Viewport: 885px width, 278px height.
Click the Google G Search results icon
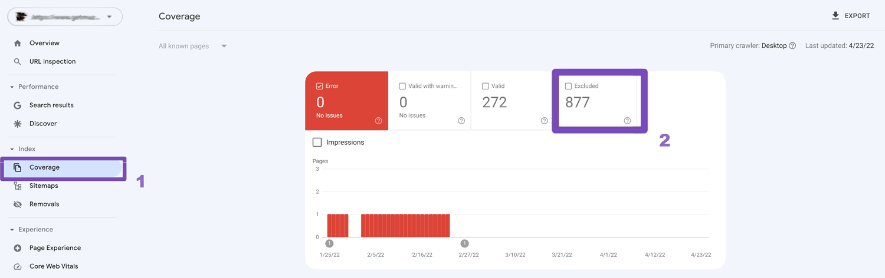click(x=18, y=105)
